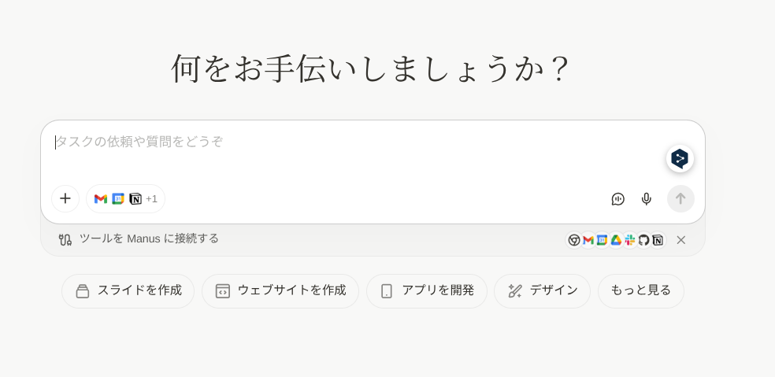Screen dimensions: 775x377
Task: Click the Google Calendar icon in connector bar
Action: pyautogui.click(x=603, y=240)
